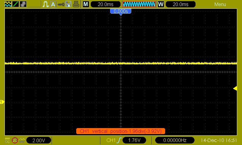Click the yellow trigger level arrow
This screenshot has width=242, height=145.
pos(235,88)
